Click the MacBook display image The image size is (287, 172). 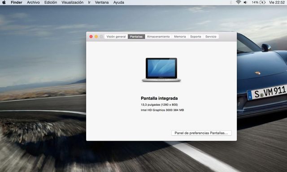tap(161, 70)
